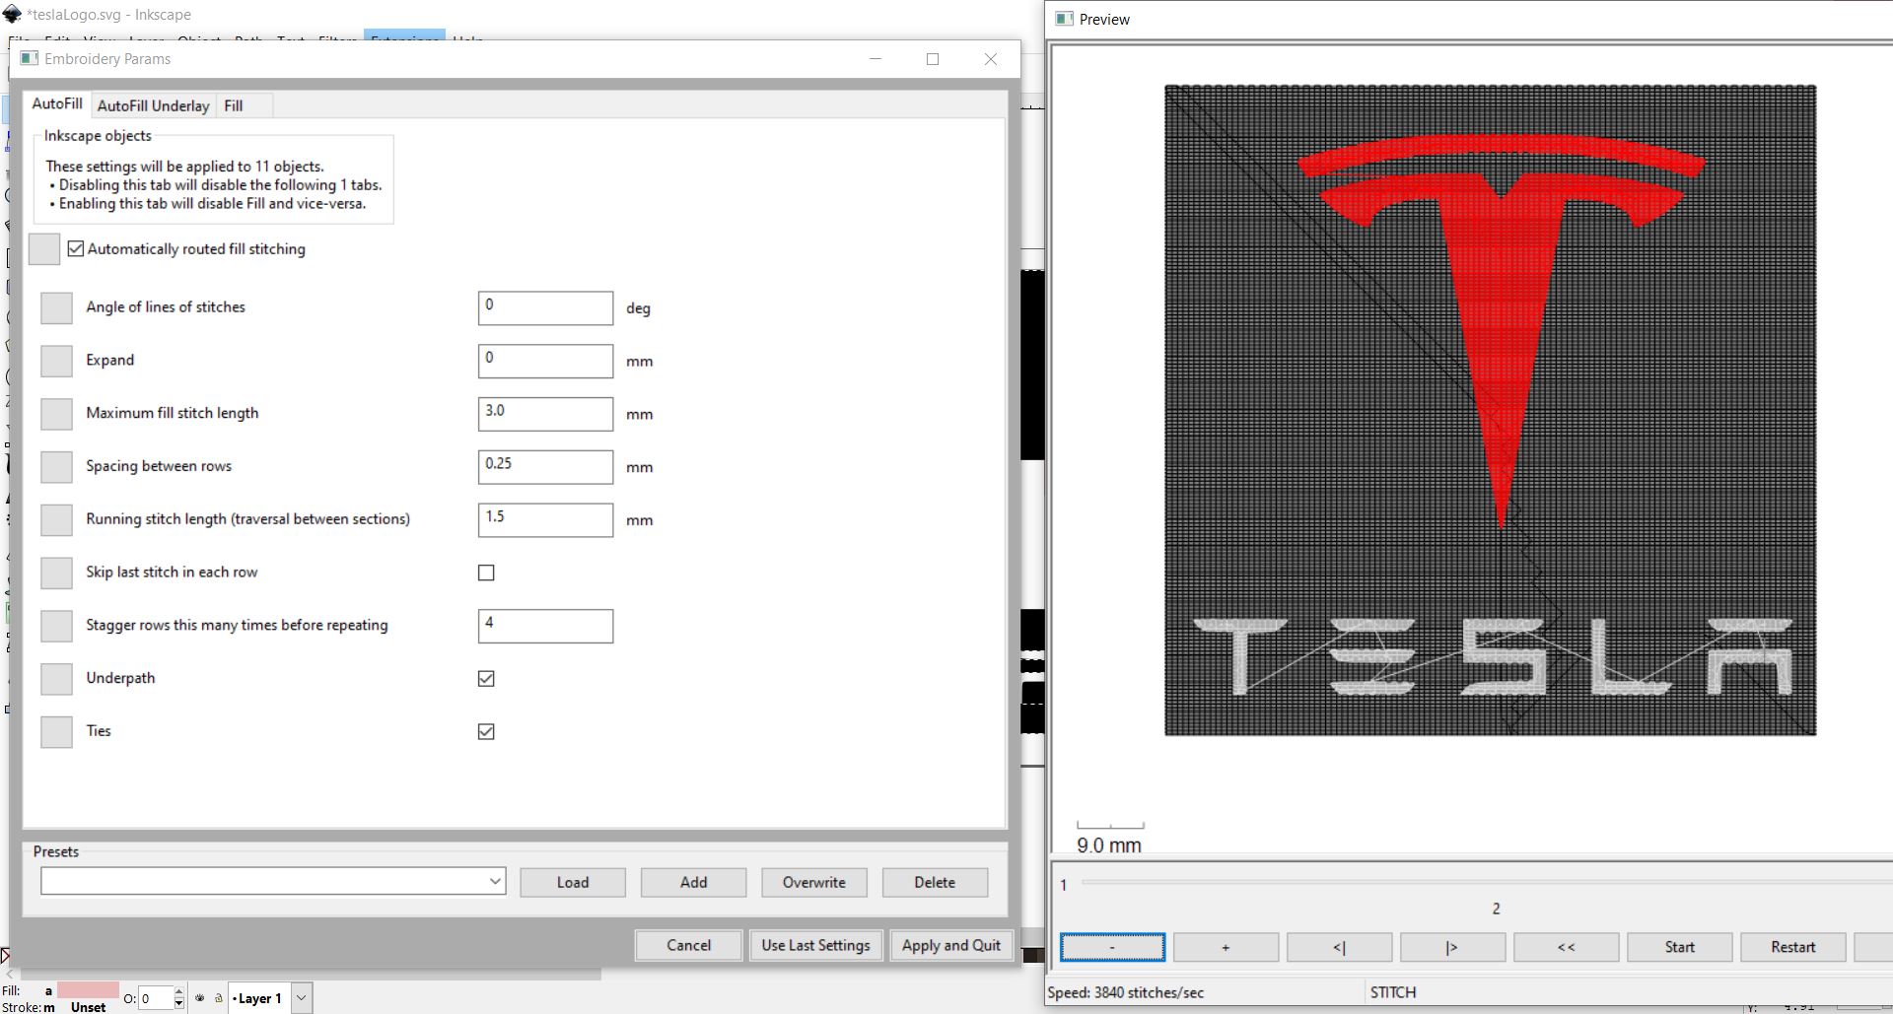Click the 'Maximum fill stitch length' label
The width and height of the screenshot is (1893, 1014).
[173, 413]
